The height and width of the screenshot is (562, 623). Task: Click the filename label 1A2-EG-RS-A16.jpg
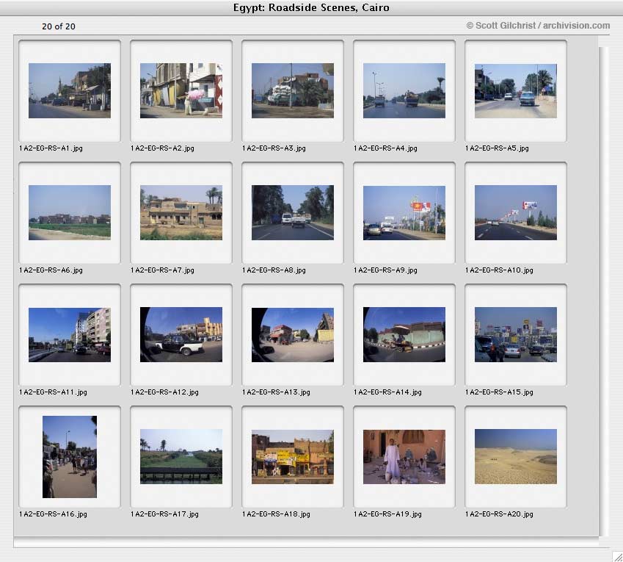coord(53,514)
